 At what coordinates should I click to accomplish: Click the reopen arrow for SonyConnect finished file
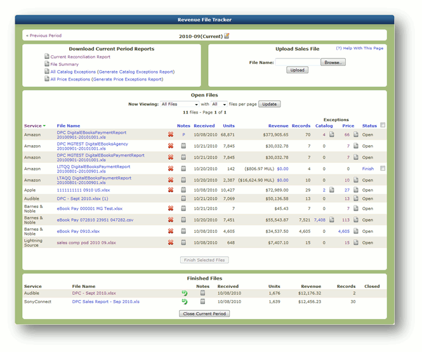point(185,301)
